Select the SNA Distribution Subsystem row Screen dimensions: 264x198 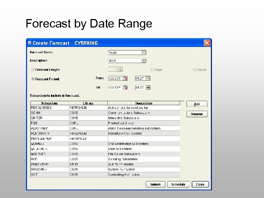[x=105, y=144]
